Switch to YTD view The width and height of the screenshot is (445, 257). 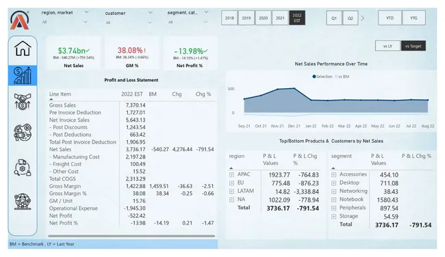pos(390,18)
